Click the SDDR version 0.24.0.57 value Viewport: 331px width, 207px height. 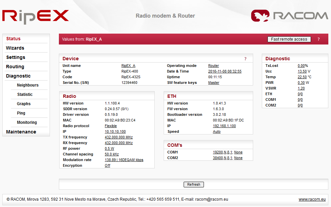tap(116, 109)
